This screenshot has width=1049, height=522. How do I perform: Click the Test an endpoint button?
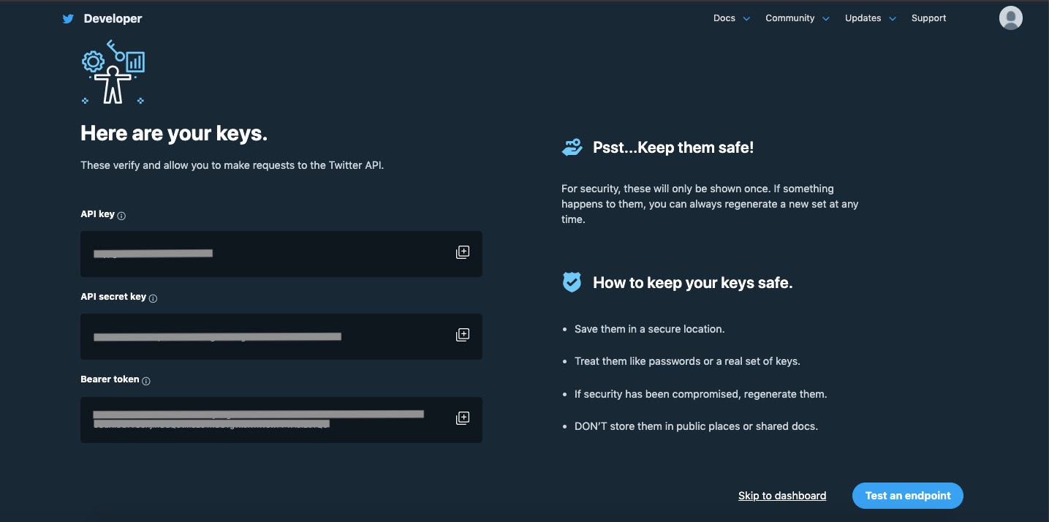pos(907,496)
